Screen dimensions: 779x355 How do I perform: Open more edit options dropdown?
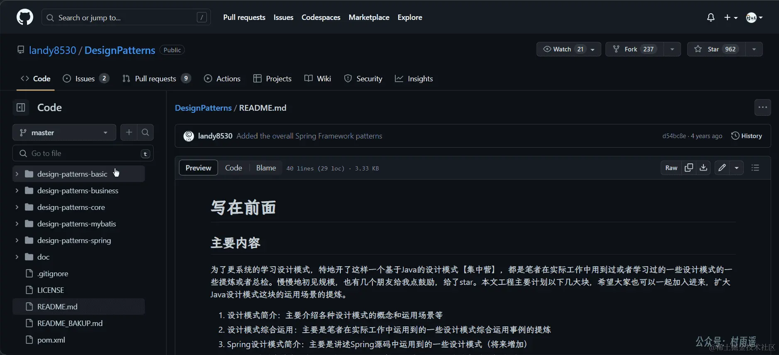[x=737, y=168]
